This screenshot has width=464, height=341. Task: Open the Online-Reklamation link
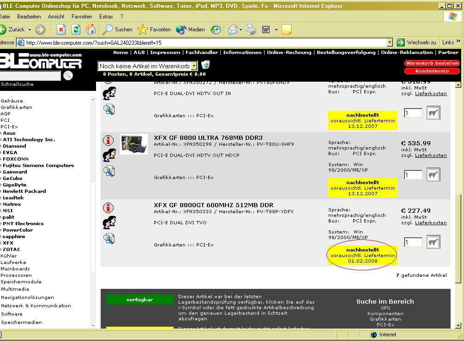(407, 52)
